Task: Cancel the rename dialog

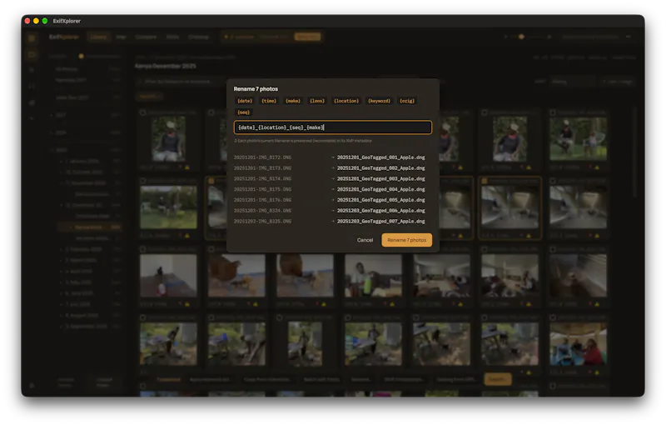Action: 365,240
